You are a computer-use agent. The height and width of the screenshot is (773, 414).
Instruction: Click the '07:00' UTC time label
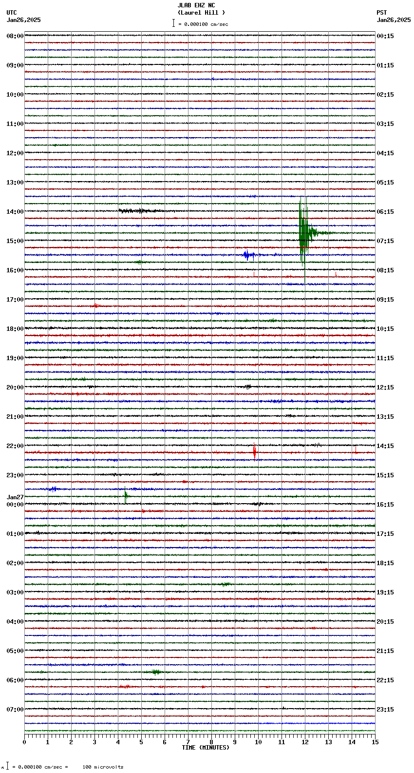(15, 710)
